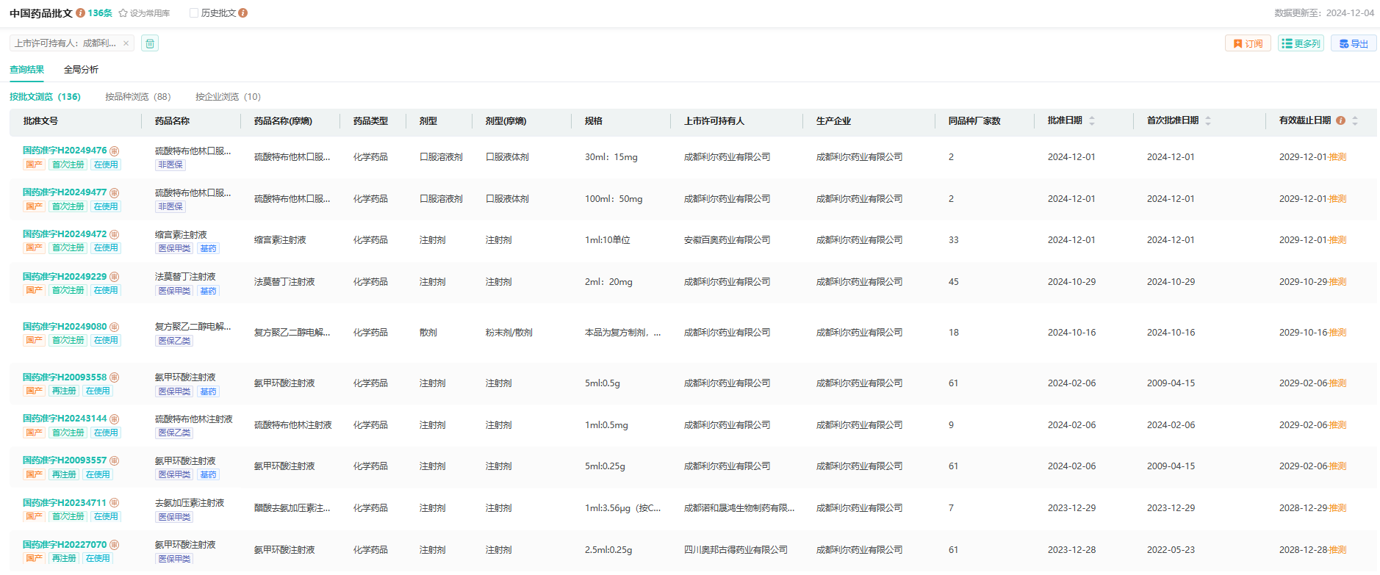The width and height of the screenshot is (1380, 575).
Task: Sort by 批准日期 column arrows
Action: (x=1092, y=121)
